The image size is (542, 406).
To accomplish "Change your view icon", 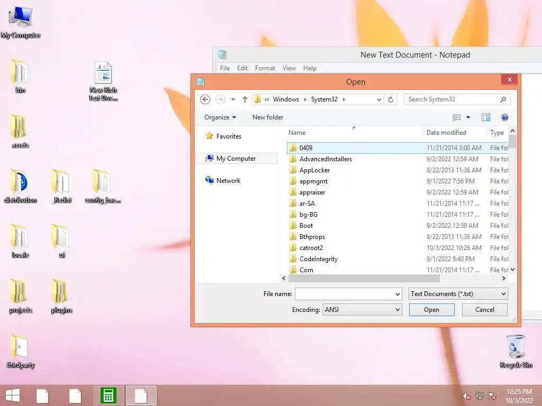I will click(x=457, y=117).
